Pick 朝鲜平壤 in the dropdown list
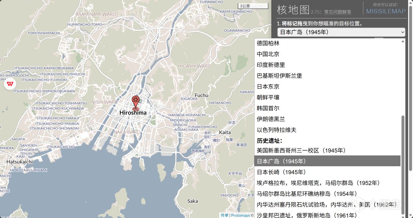The width and height of the screenshot is (413, 218). coord(327,97)
